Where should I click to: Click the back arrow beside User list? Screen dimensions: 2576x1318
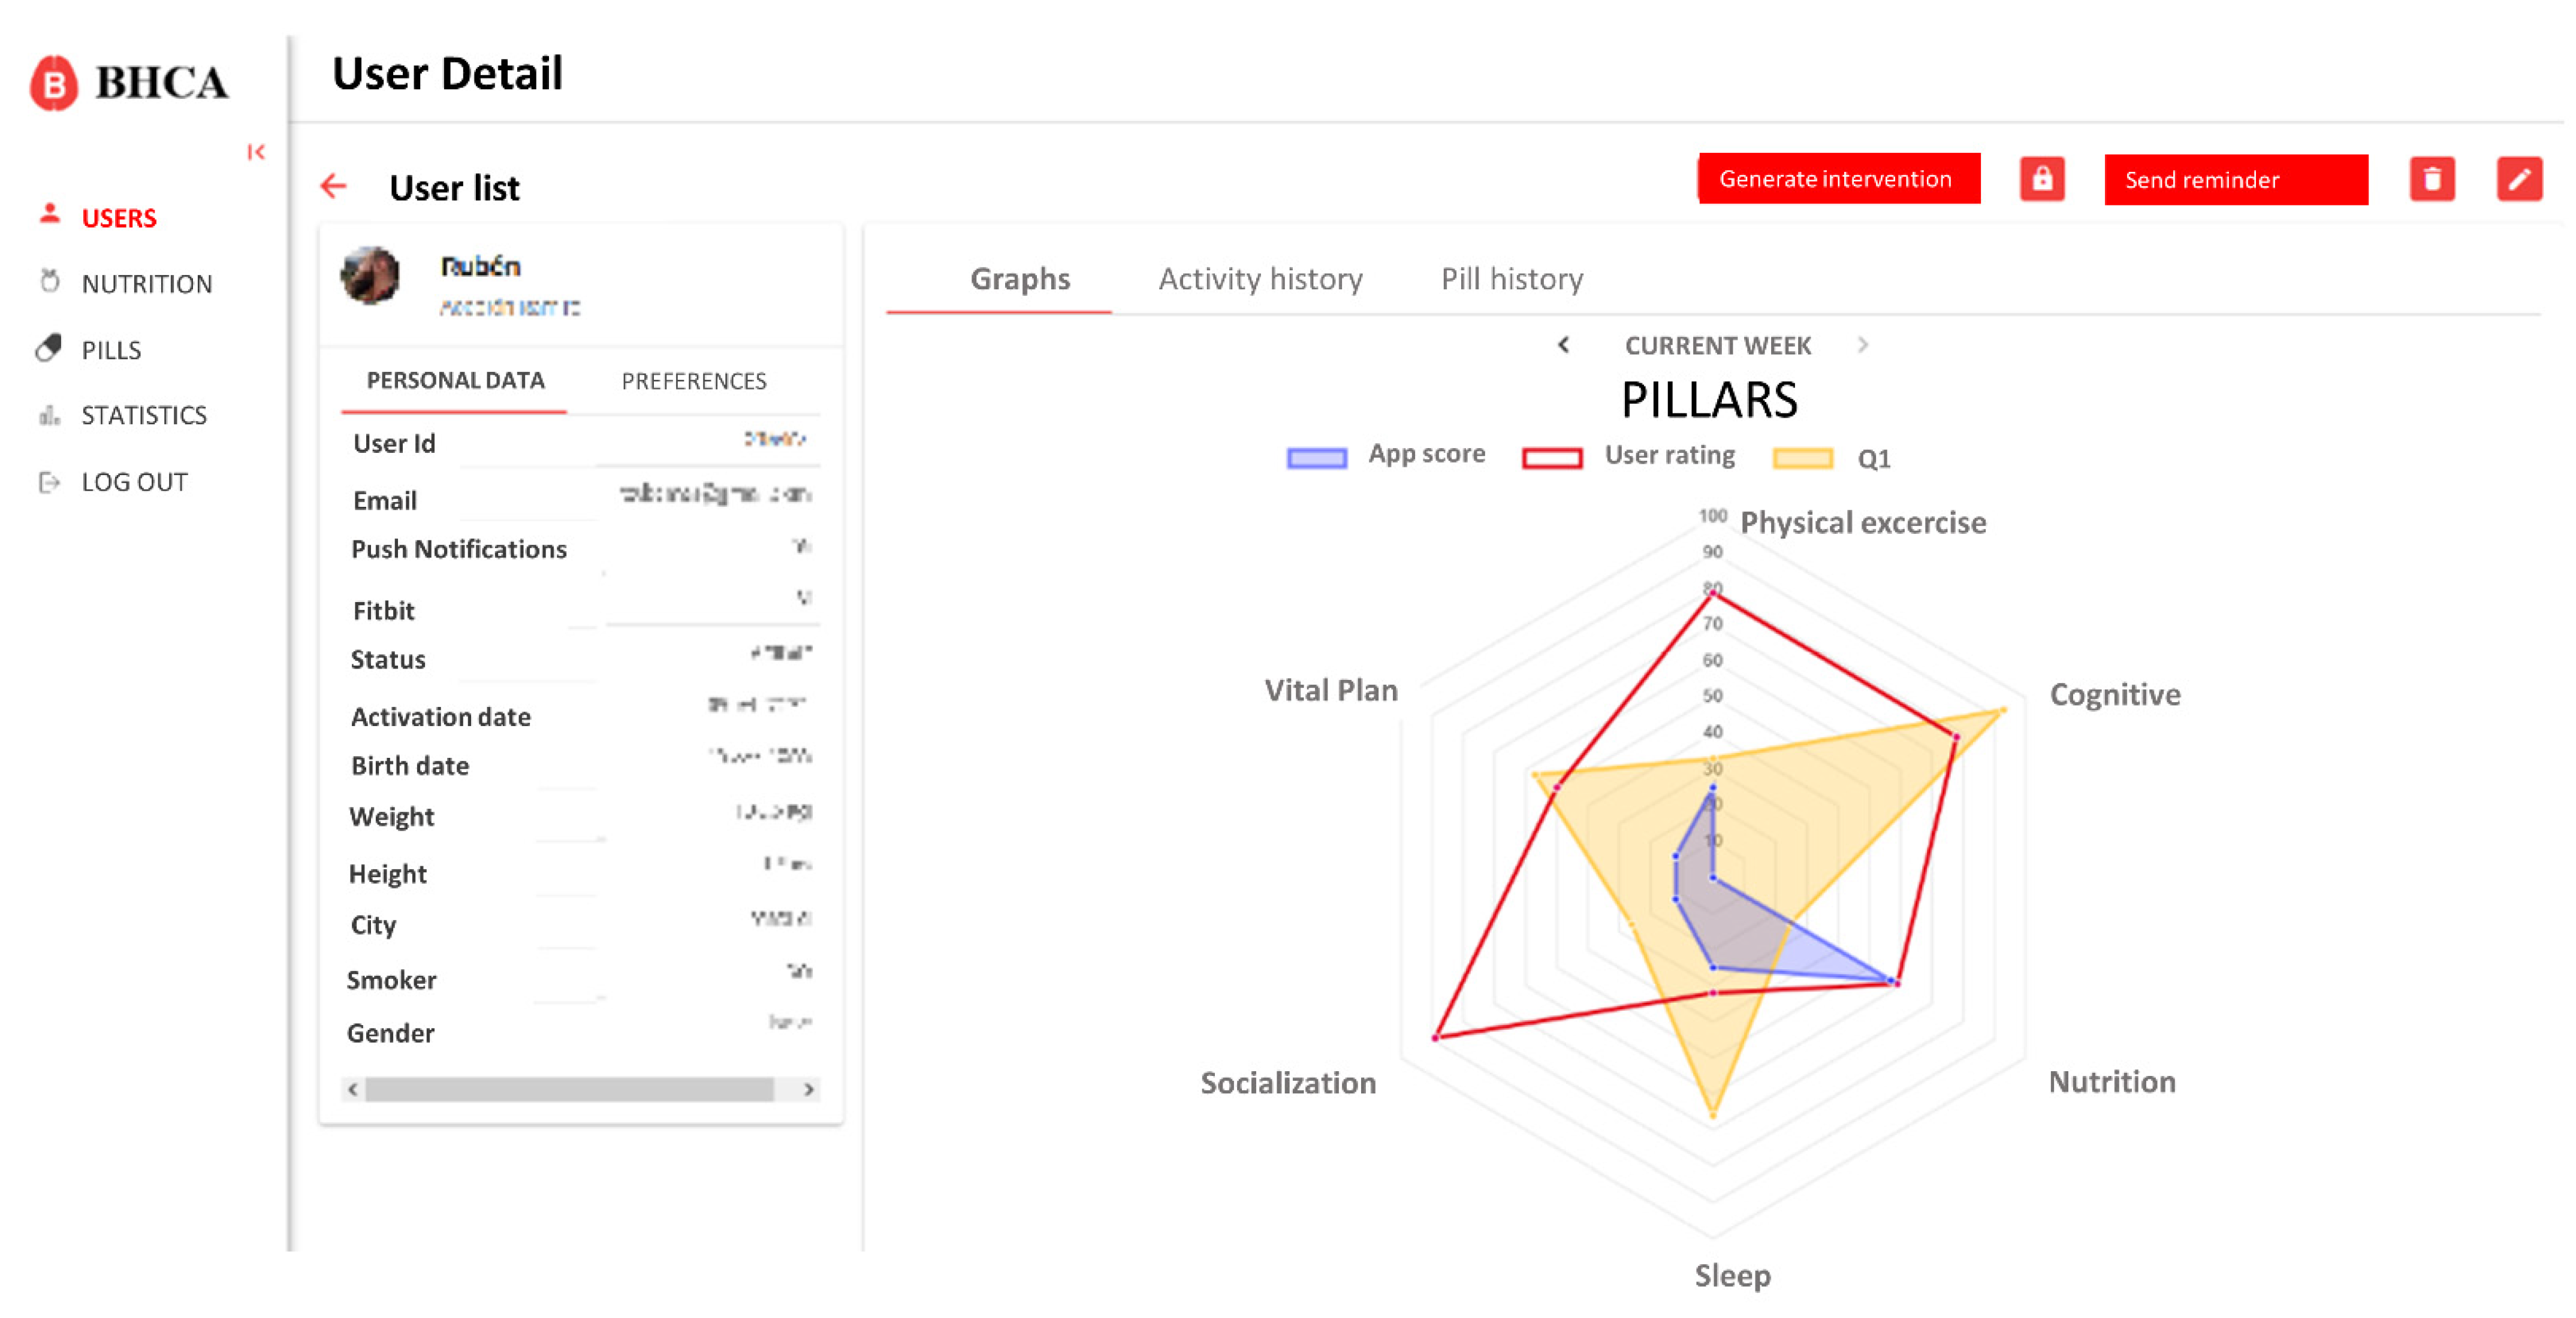point(333,186)
